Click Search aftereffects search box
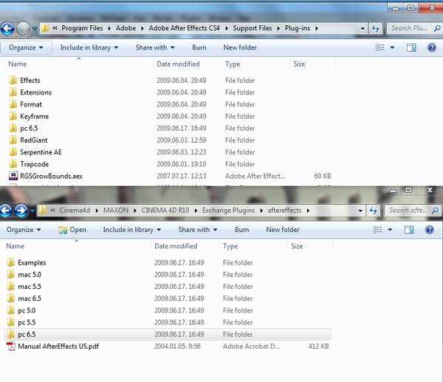The image size is (443, 382). pyautogui.click(x=411, y=211)
